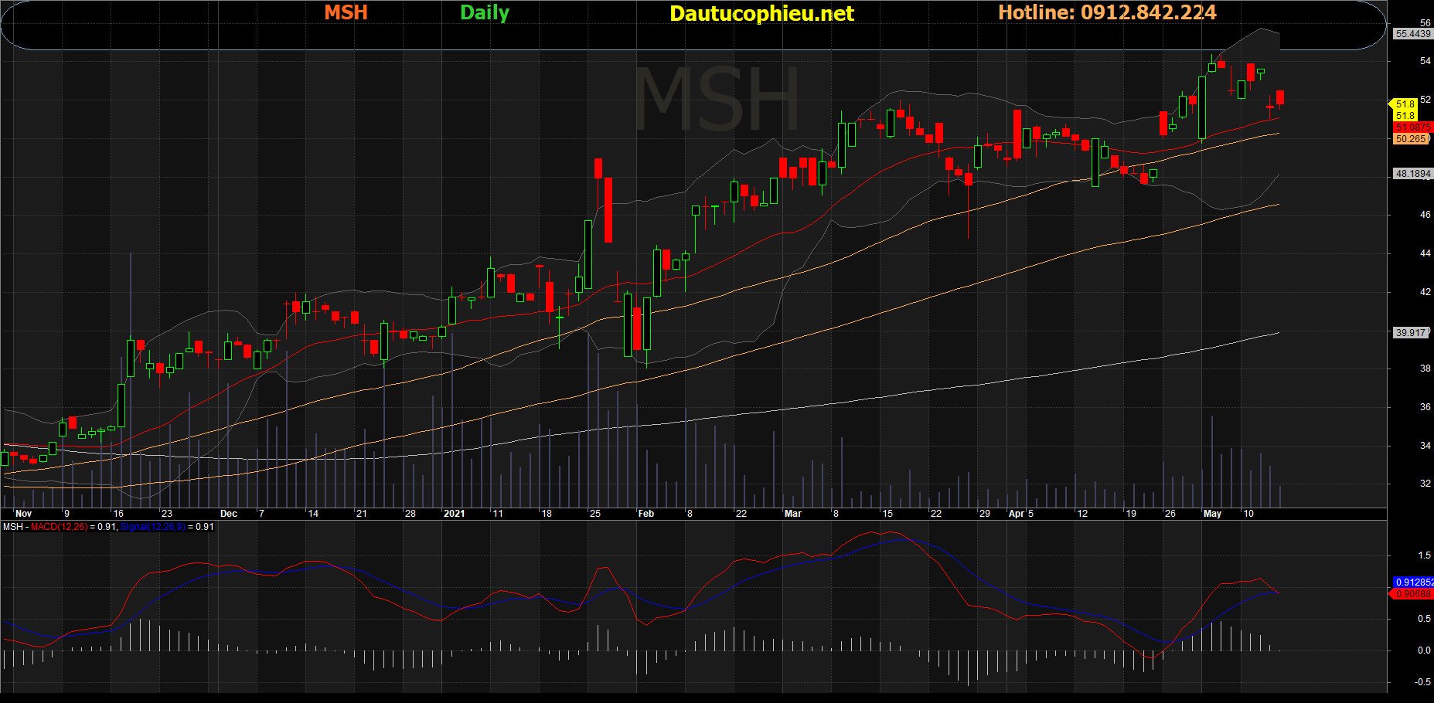This screenshot has height=703, width=1434.
Task: Click the green Daily timeframe label
Action: (x=485, y=13)
